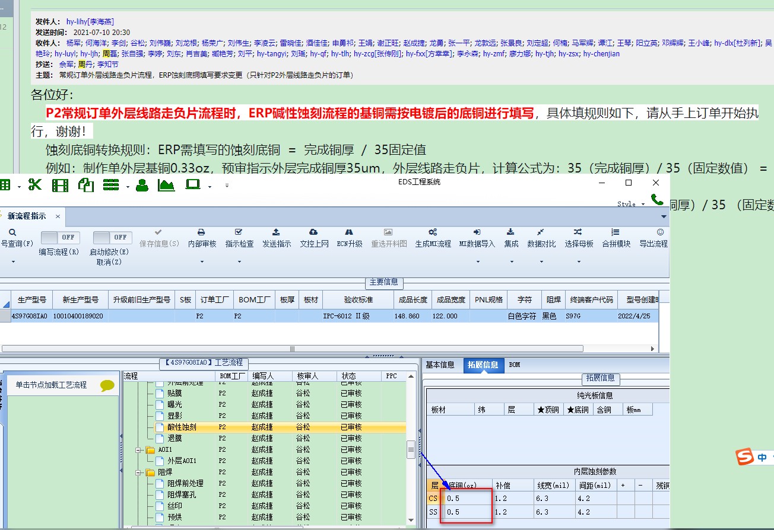The width and height of the screenshot is (774, 530).
Task: Click the Sogou input method S icon
Action: point(744,457)
